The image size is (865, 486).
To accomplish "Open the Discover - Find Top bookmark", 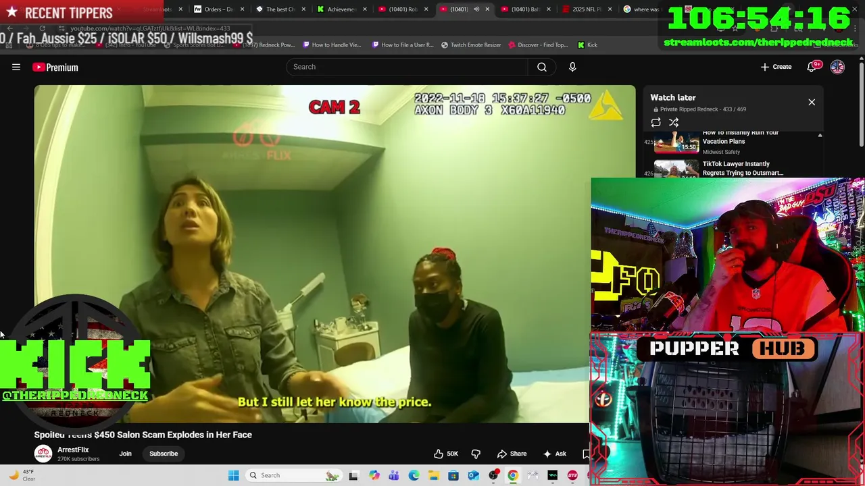I will coord(538,45).
